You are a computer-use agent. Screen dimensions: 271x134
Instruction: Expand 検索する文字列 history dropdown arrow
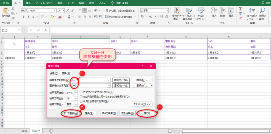[x=109, y=80]
